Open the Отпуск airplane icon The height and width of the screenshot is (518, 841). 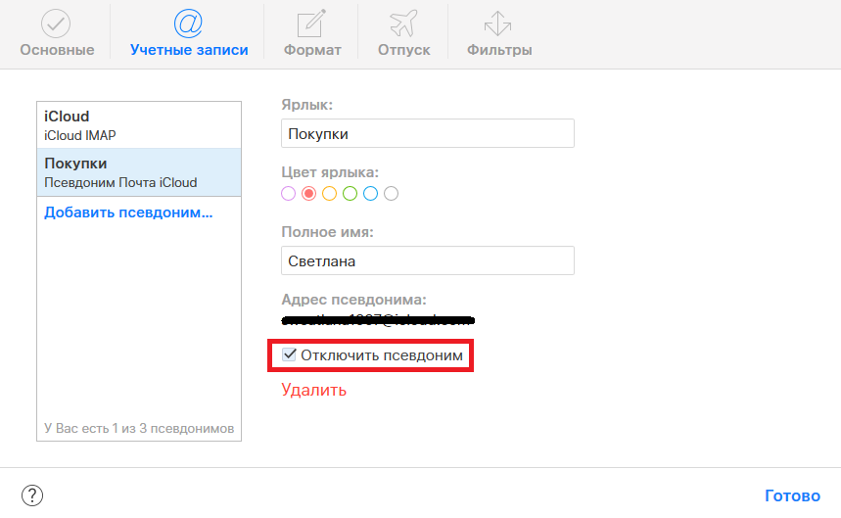pos(403,24)
